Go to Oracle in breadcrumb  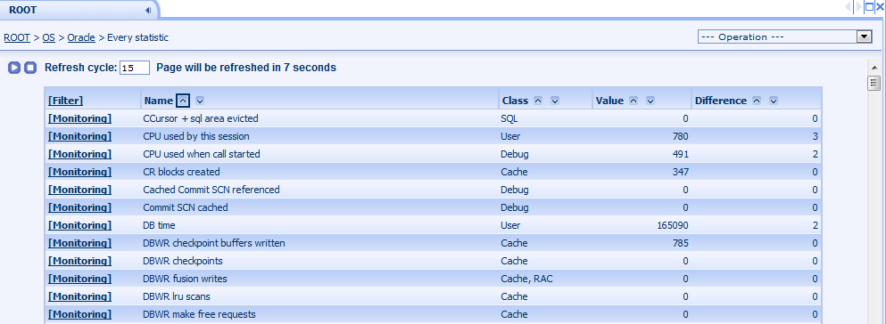[81, 37]
